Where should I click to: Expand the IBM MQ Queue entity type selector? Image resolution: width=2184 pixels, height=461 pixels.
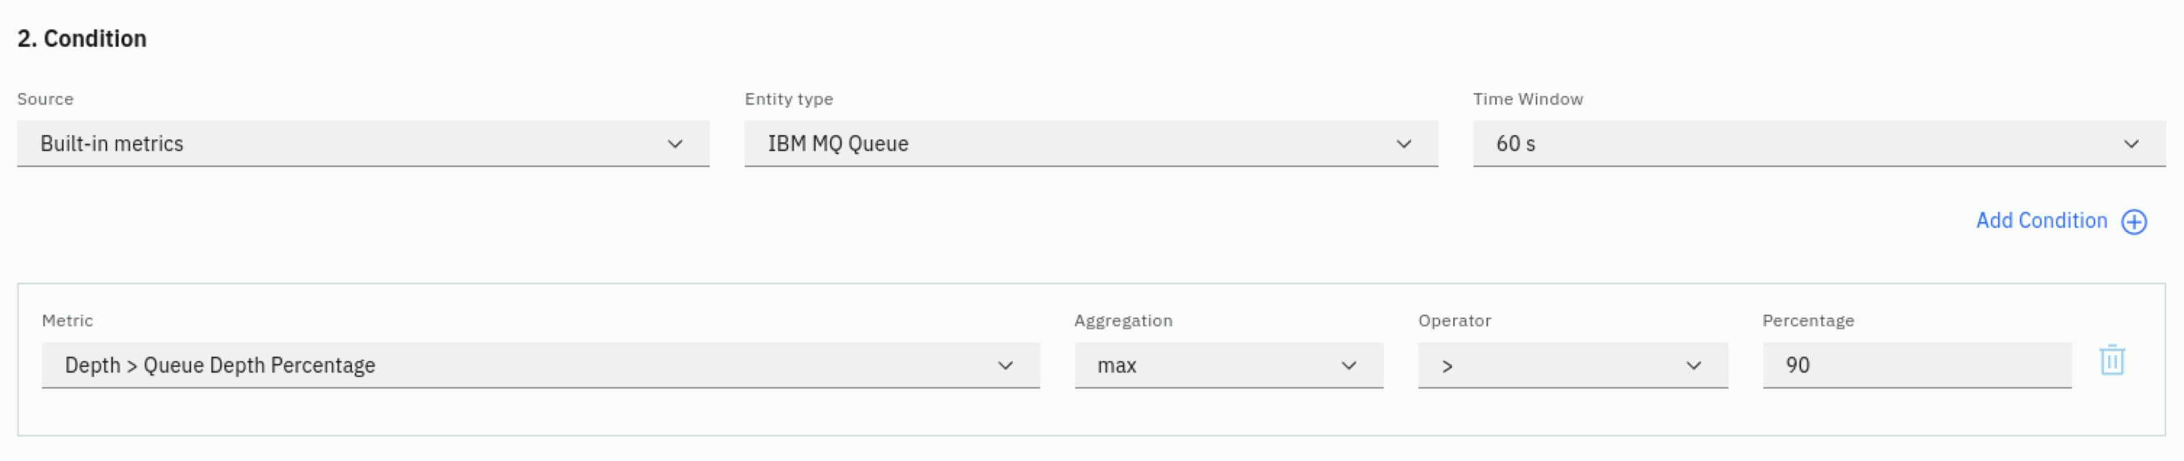tap(1091, 144)
